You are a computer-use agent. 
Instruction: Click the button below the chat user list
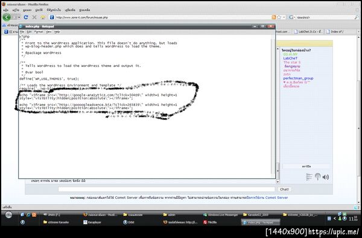[306, 166]
